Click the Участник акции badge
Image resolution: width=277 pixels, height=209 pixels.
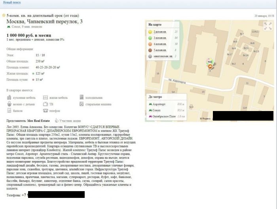coord(71,120)
